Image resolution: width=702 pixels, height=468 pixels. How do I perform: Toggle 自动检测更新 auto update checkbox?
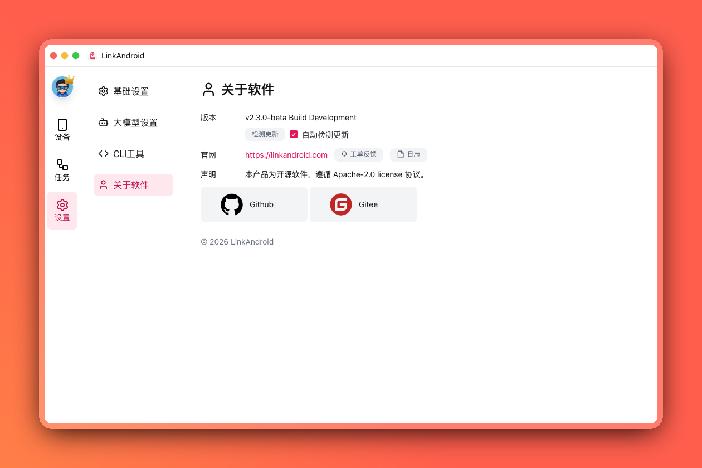point(294,134)
